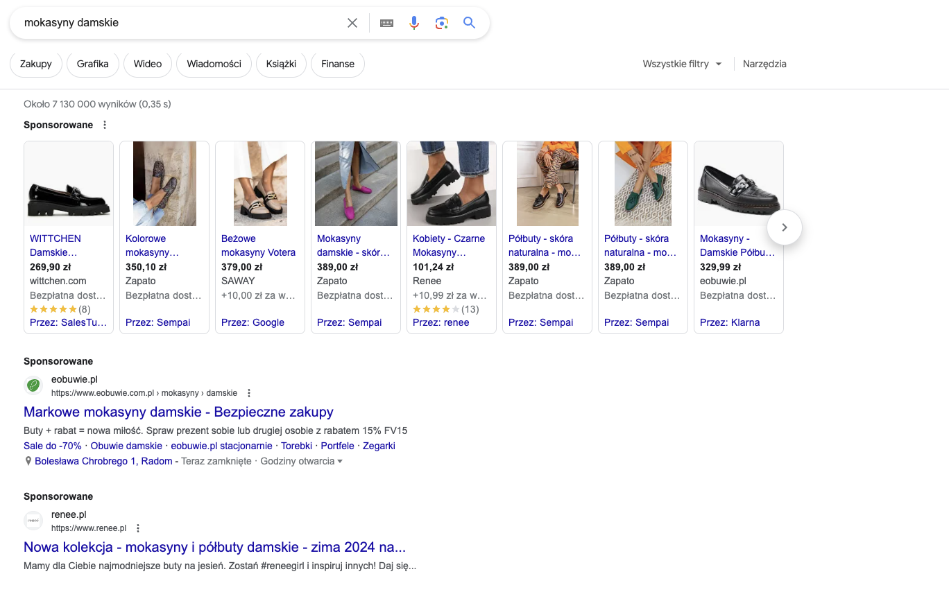Open Kolorowe mokasyny product title link
This screenshot has width=949, height=592.
click(152, 245)
